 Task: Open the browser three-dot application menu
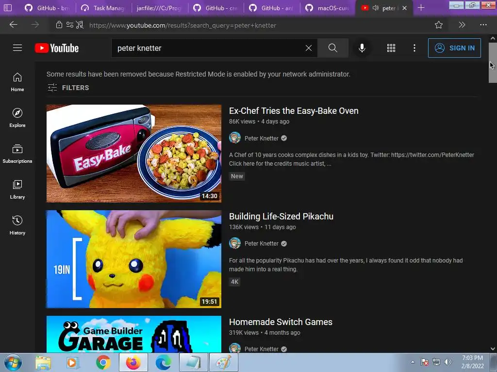[x=483, y=25]
